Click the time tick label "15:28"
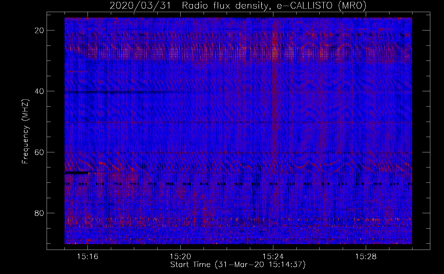Viewport: 444px width, 274px height. 366,257
